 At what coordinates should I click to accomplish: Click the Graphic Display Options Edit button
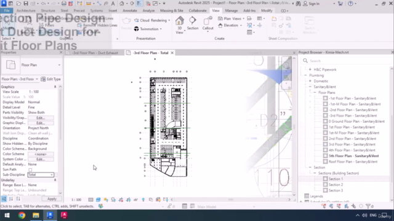tap(41, 123)
